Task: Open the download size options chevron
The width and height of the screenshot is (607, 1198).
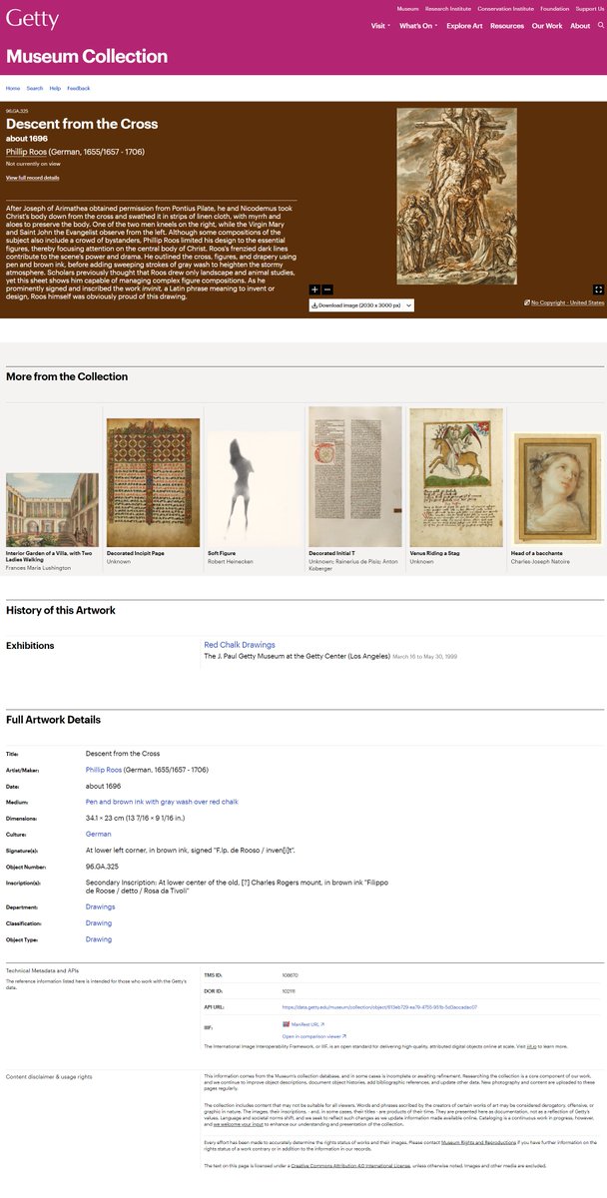Action: 408,305
